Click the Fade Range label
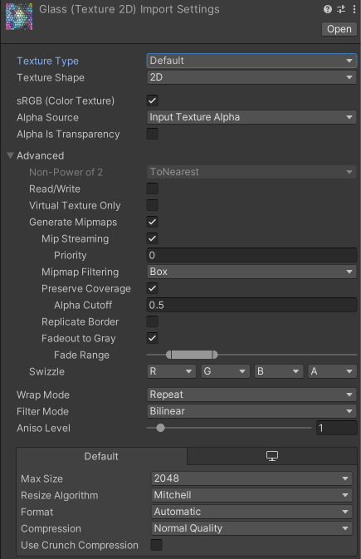361x559 pixels. click(x=81, y=355)
